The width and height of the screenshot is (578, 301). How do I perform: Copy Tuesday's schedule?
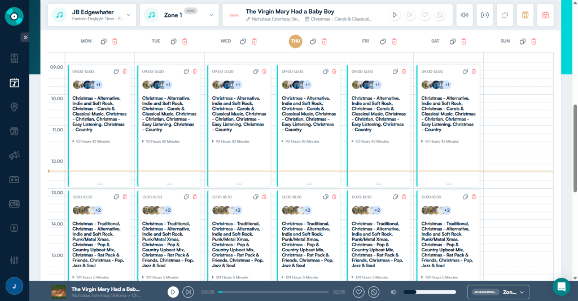(173, 42)
